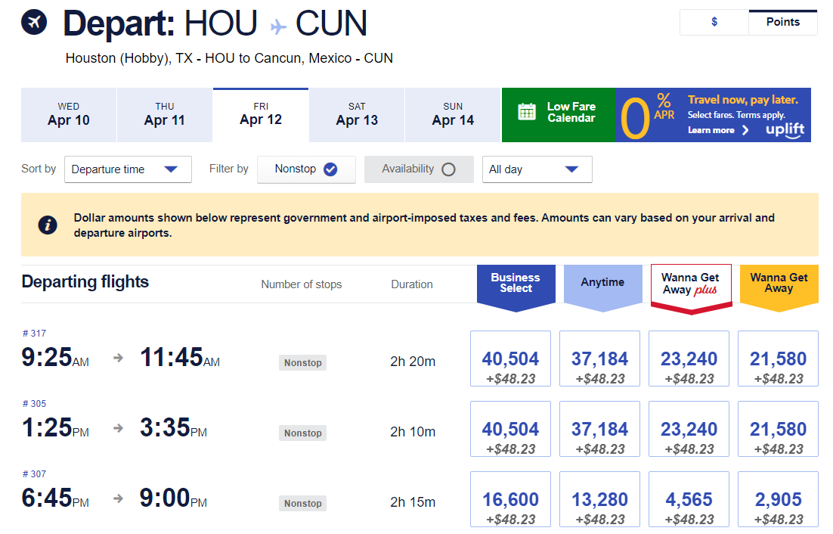Select the Anytime fare column header
Image resolution: width=833 pixels, height=534 pixels.
pyautogui.click(x=602, y=281)
